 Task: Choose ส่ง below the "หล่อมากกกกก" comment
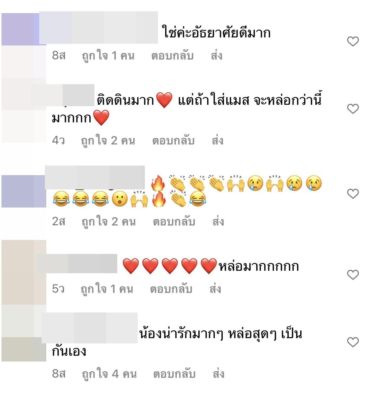[x=215, y=289]
